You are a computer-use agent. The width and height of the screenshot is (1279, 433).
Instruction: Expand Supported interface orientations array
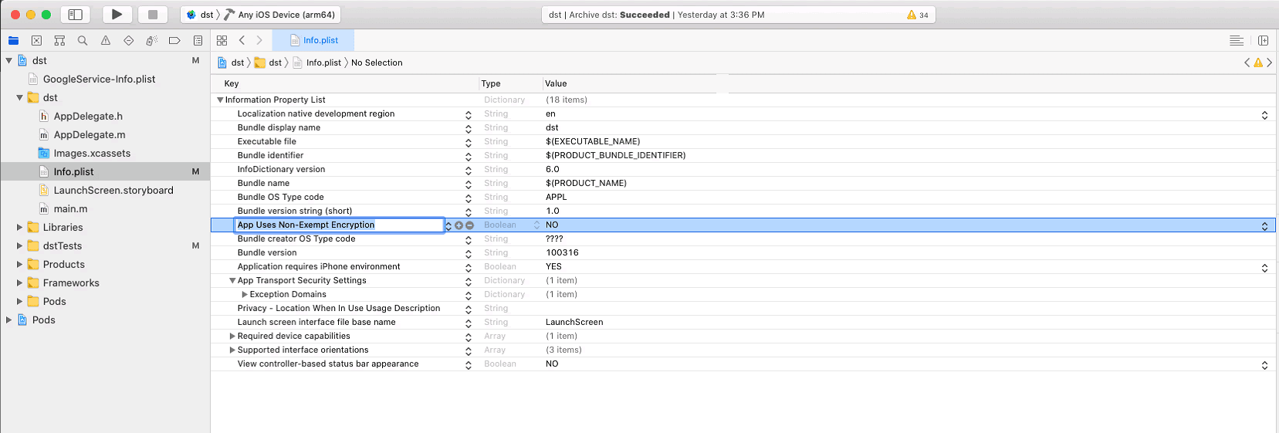tap(232, 350)
